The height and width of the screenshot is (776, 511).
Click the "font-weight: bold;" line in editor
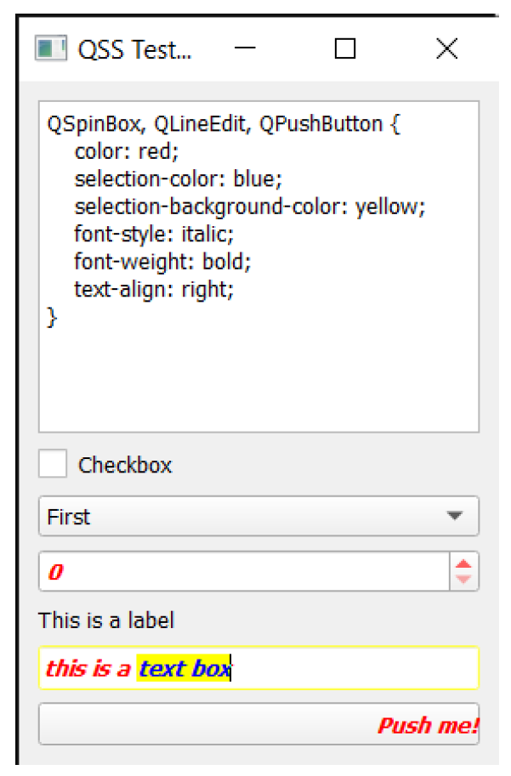(163, 262)
